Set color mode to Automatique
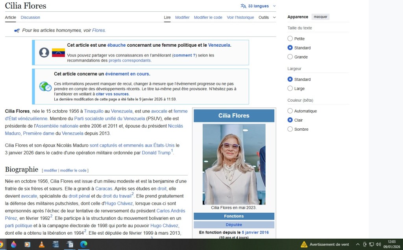The width and height of the screenshot is (403, 250). pos(290,111)
